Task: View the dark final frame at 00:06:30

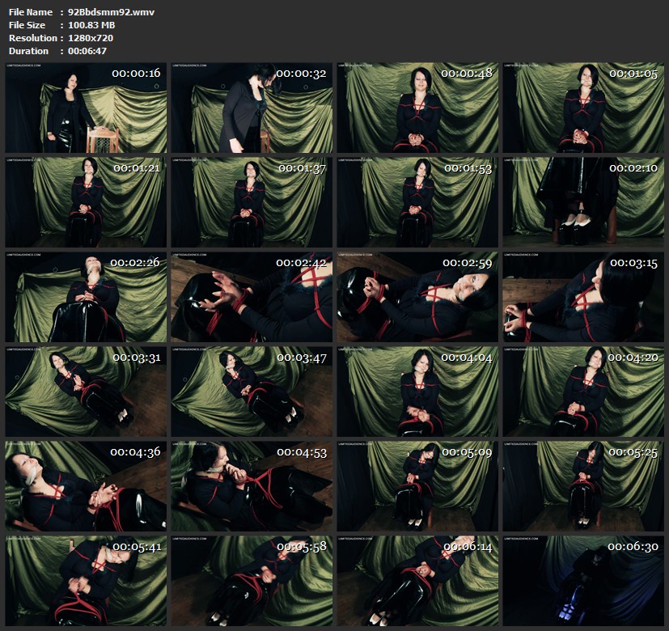Action: 583,581
